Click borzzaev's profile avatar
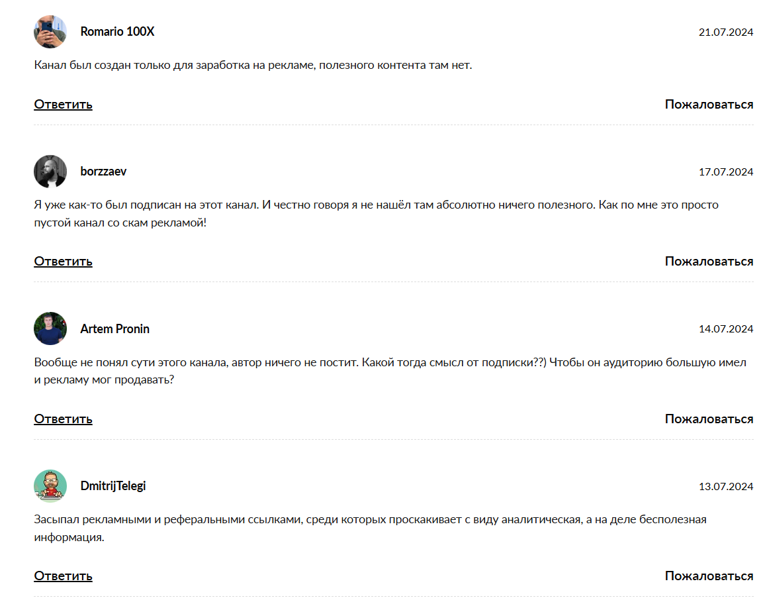Viewport: 767px width, 608px height. [x=50, y=172]
